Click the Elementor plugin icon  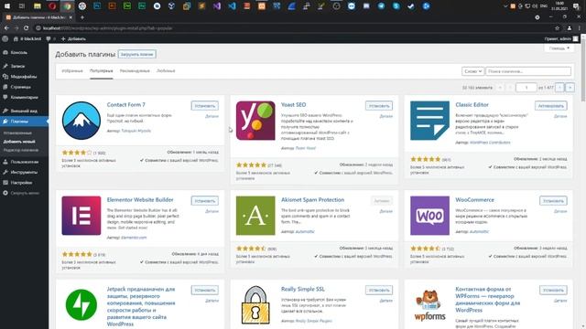tap(81, 216)
